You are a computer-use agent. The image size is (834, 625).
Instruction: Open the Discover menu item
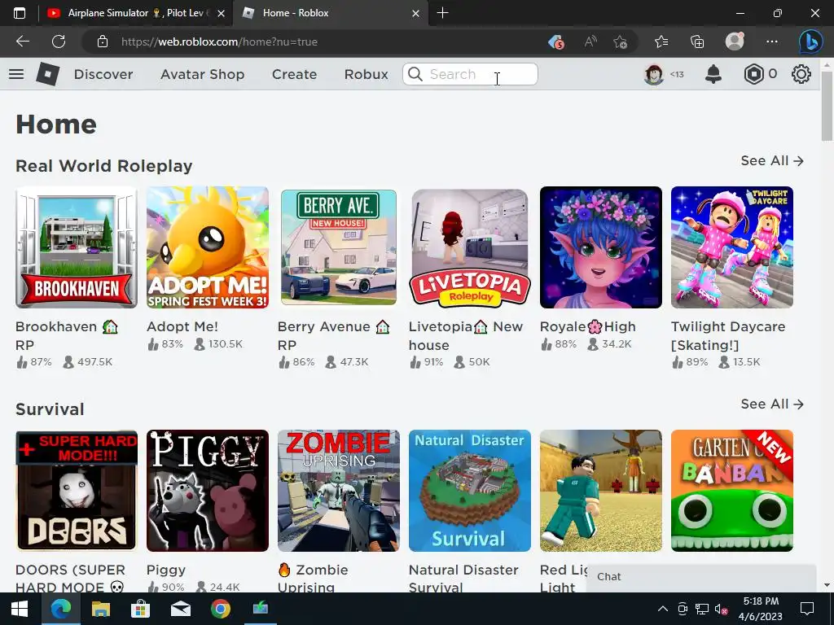point(103,74)
